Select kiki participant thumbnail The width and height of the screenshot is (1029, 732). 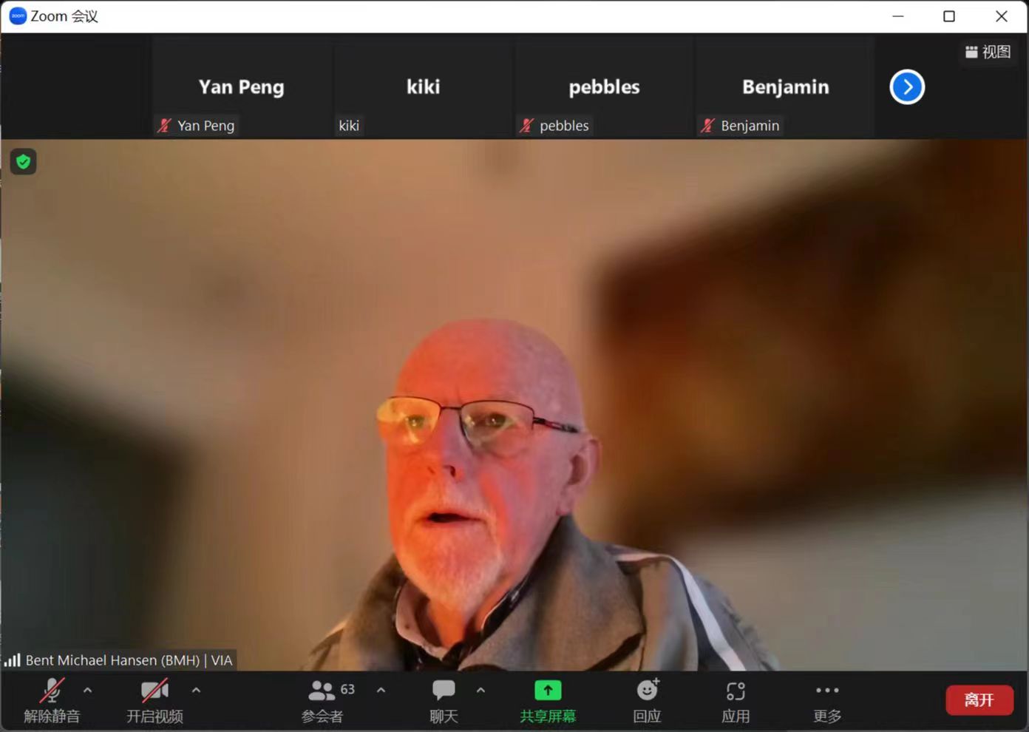coord(423,87)
